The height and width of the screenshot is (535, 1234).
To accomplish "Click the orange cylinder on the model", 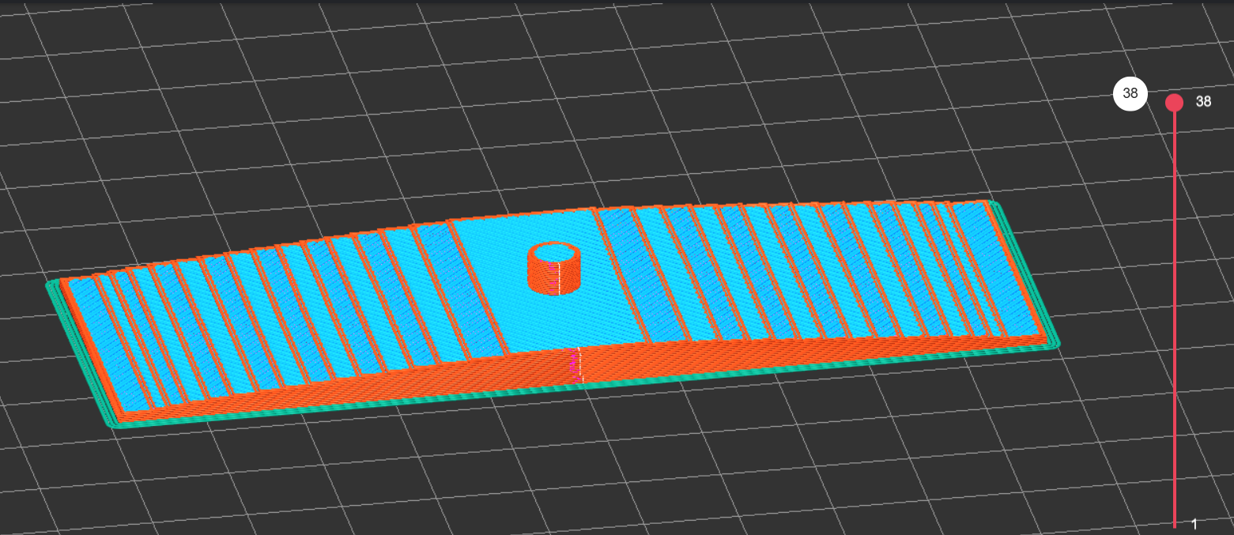I will (554, 268).
